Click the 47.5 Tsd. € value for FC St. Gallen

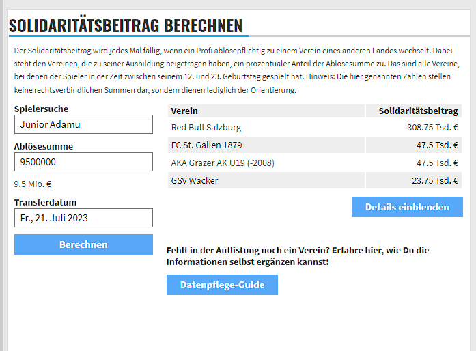[437, 145]
